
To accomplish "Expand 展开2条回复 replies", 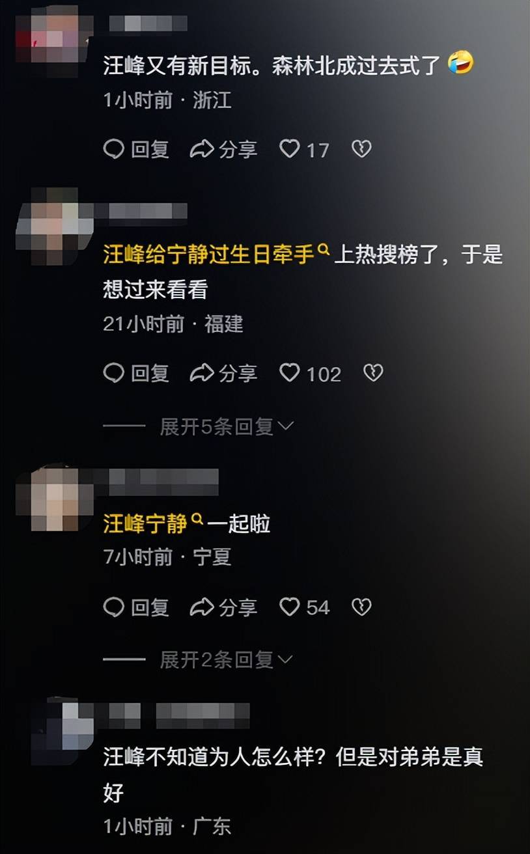I will click(227, 660).
